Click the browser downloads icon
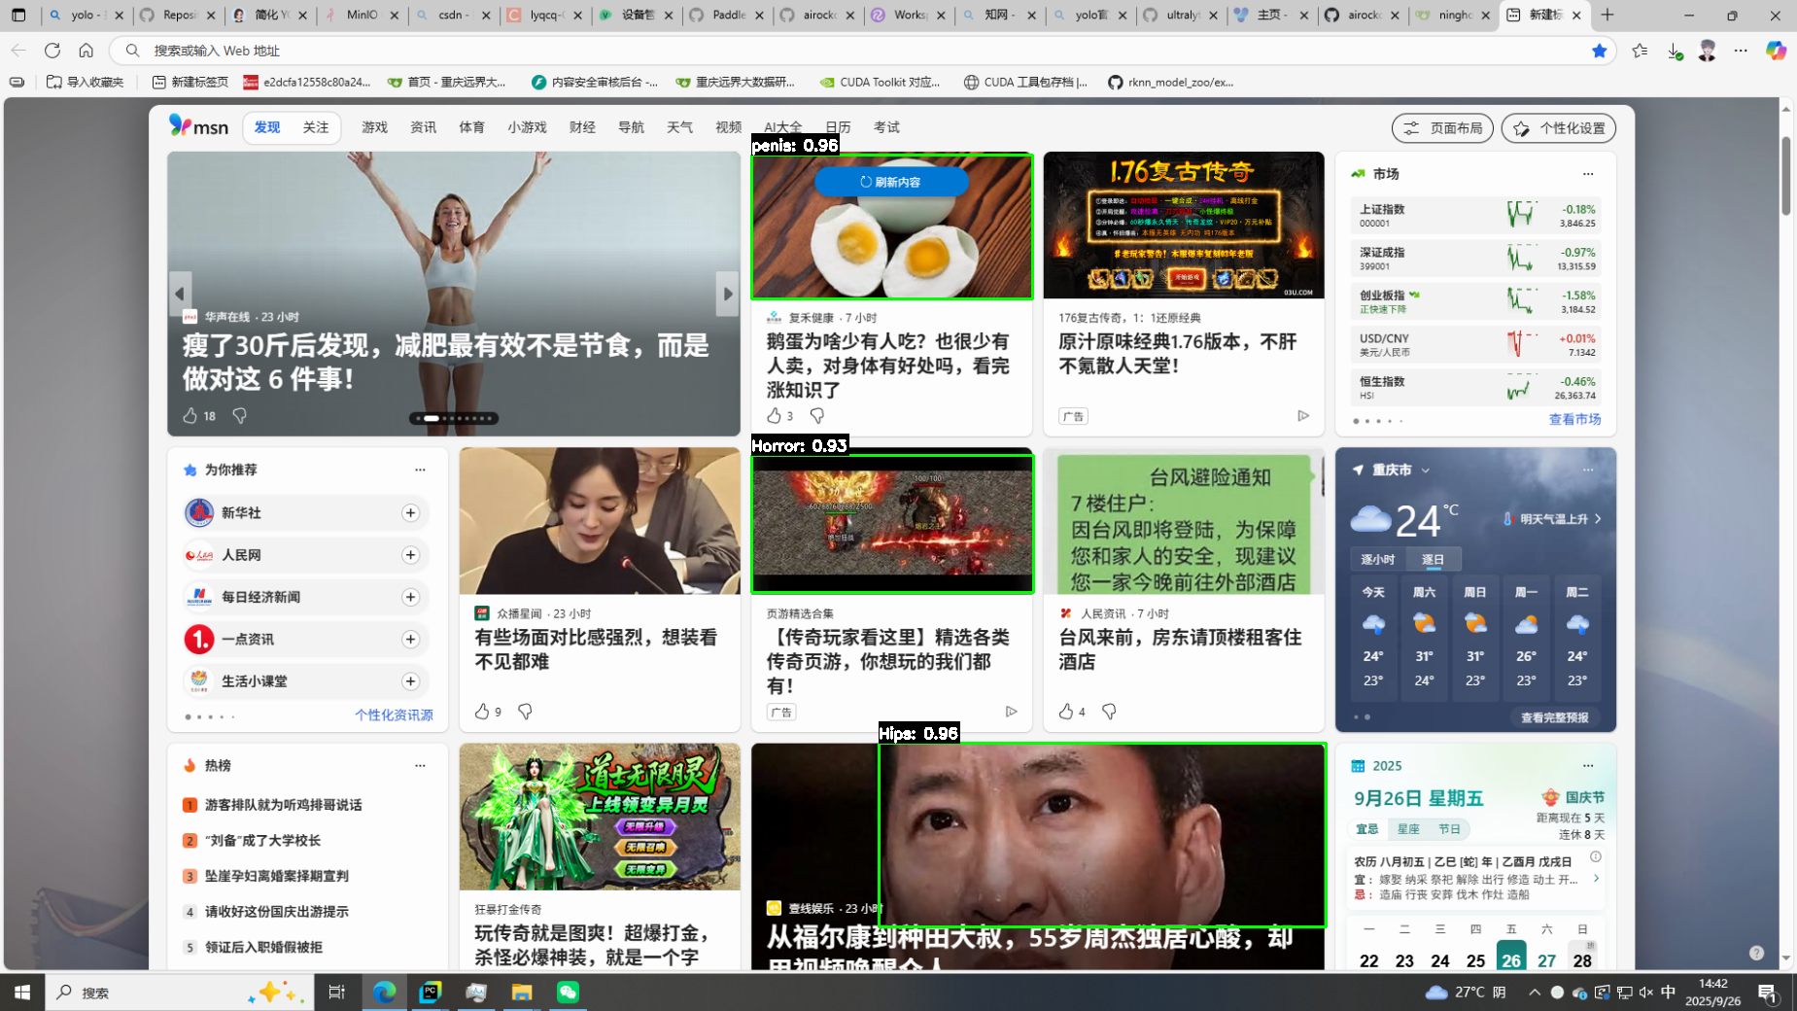 pyautogui.click(x=1674, y=51)
